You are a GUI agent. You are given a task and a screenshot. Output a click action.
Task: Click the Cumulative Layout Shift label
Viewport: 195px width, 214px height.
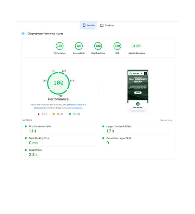(119, 138)
